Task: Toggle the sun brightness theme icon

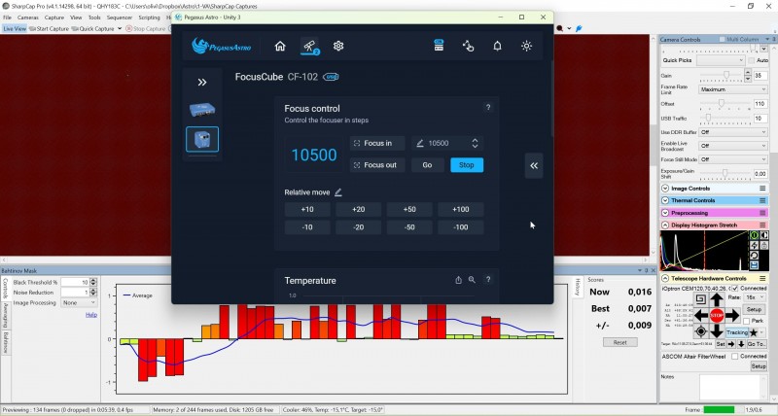Action: coord(526,46)
